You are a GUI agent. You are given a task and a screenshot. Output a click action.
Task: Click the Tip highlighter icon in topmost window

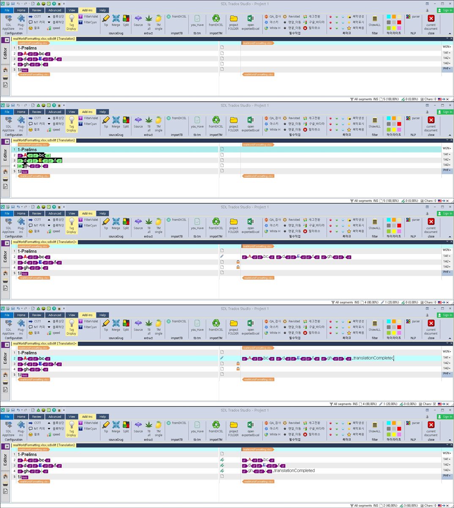click(x=106, y=21)
